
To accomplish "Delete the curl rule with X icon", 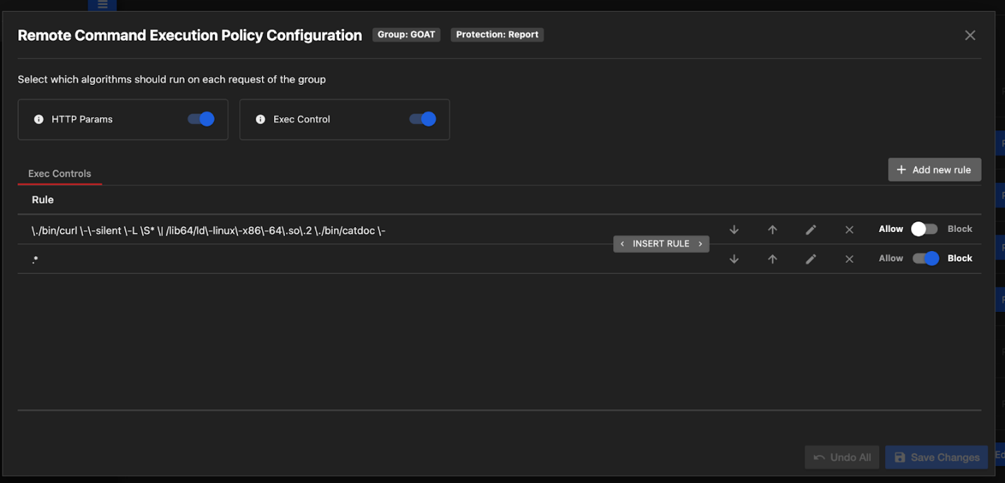I will pyautogui.click(x=849, y=230).
